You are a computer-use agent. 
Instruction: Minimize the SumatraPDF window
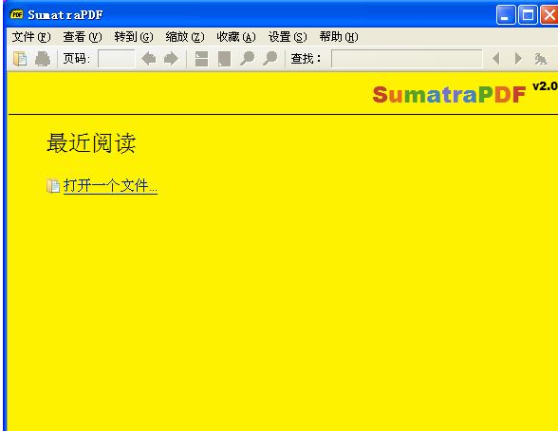coord(506,15)
